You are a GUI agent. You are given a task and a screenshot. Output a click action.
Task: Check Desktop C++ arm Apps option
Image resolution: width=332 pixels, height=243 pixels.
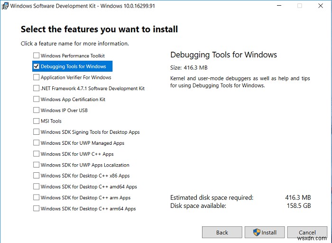coord(37,197)
